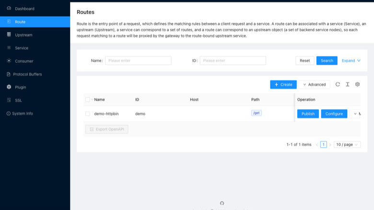Viewport: 374px width, 210px height.
Task: Click the refresh table icon
Action: point(338,84)
